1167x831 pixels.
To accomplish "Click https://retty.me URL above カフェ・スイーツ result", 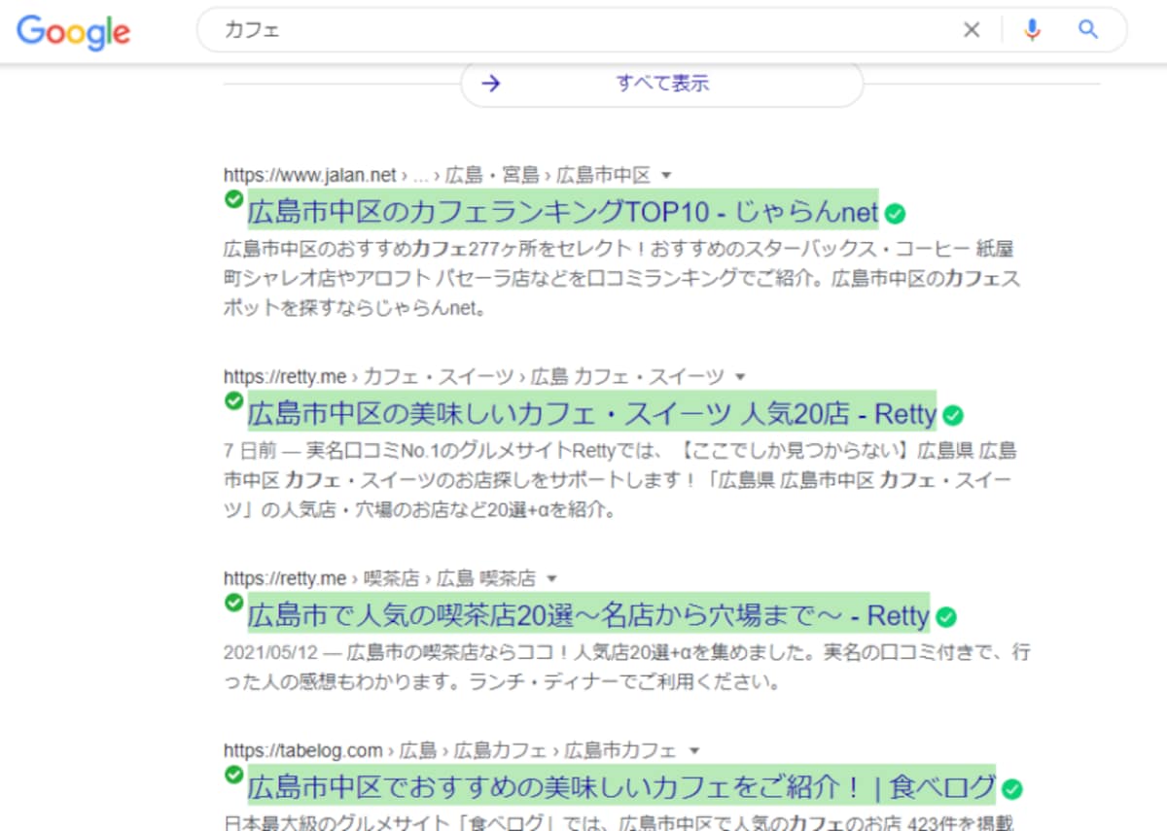I will (x=285, y=377).
